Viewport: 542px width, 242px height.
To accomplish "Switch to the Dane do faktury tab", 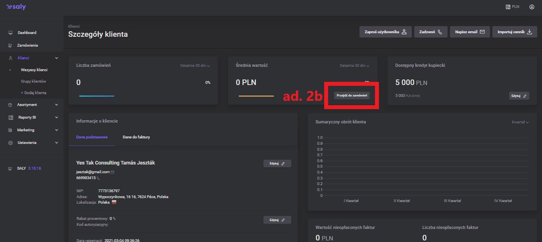I will pyautogui.click(x=136, y=137).
